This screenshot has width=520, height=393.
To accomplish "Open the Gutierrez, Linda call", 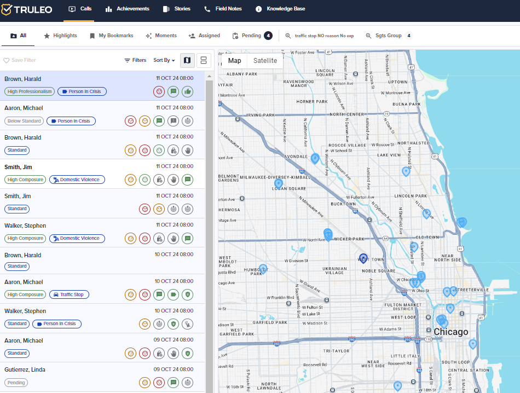I will (x=102, y=377).
